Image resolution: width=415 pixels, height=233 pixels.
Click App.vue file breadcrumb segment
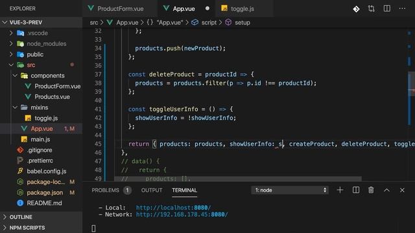127,23
